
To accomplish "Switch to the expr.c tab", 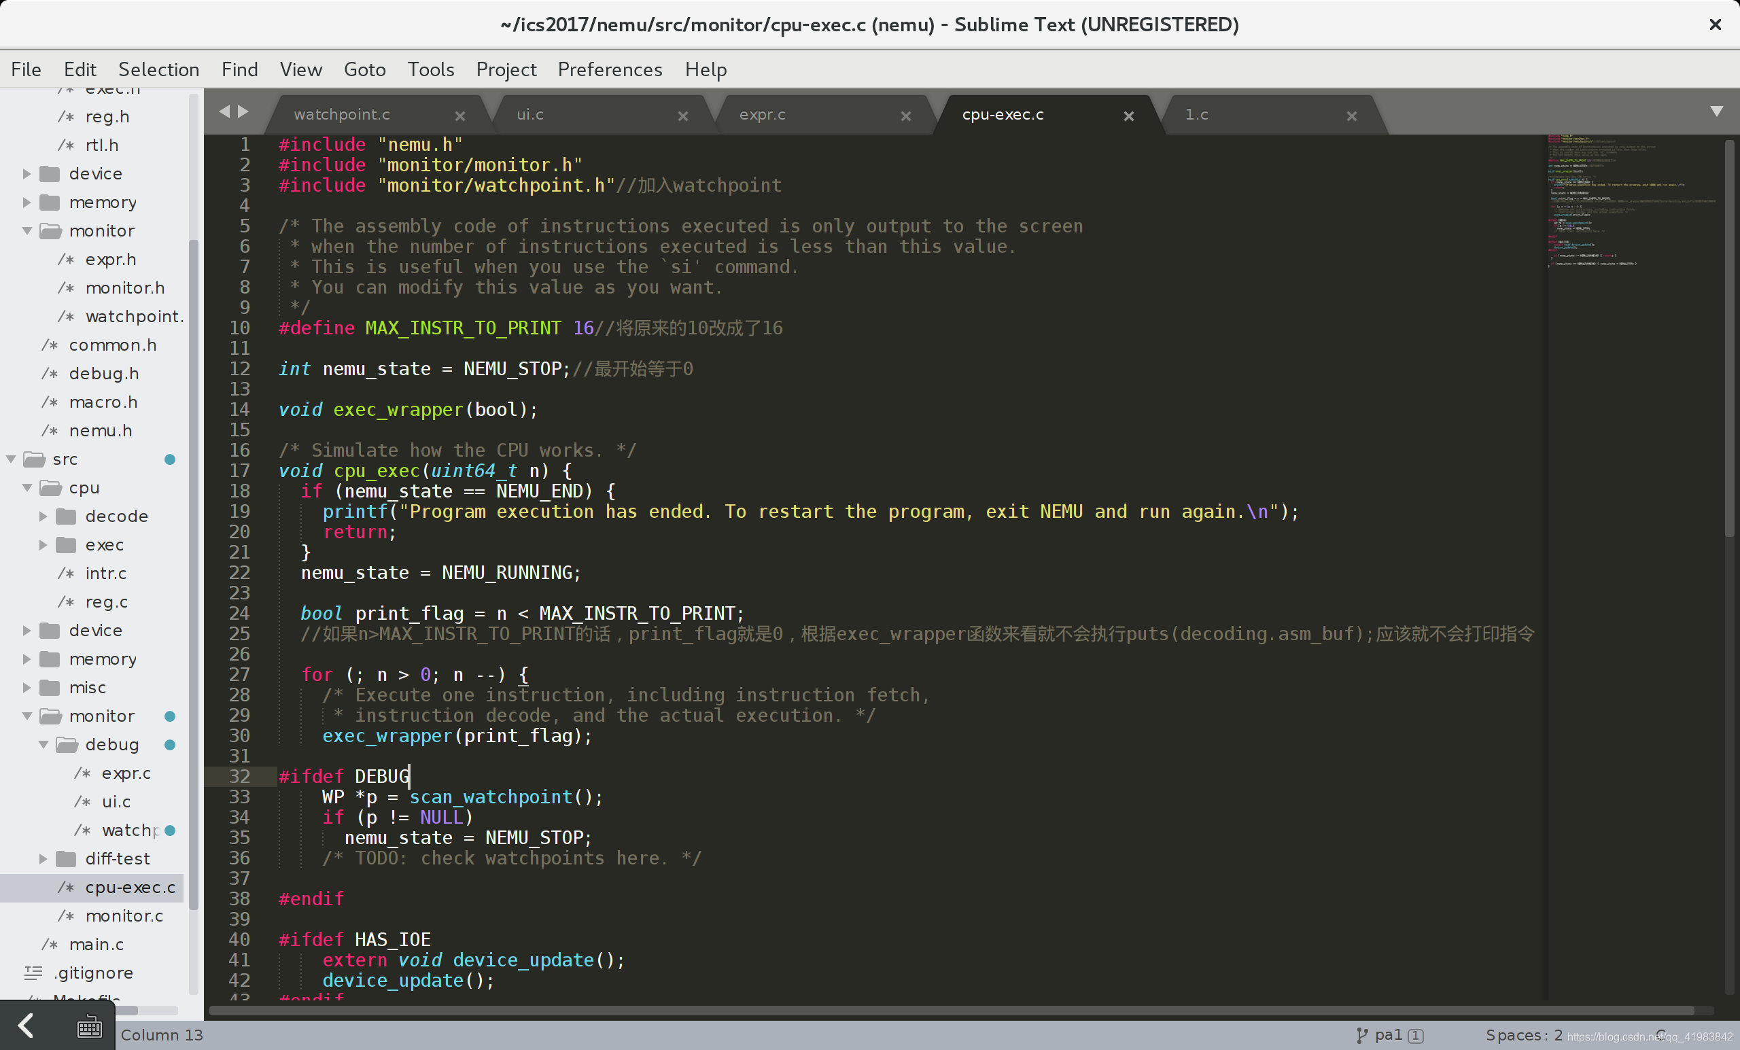I will pyautogui.click(x=758, y=113).
